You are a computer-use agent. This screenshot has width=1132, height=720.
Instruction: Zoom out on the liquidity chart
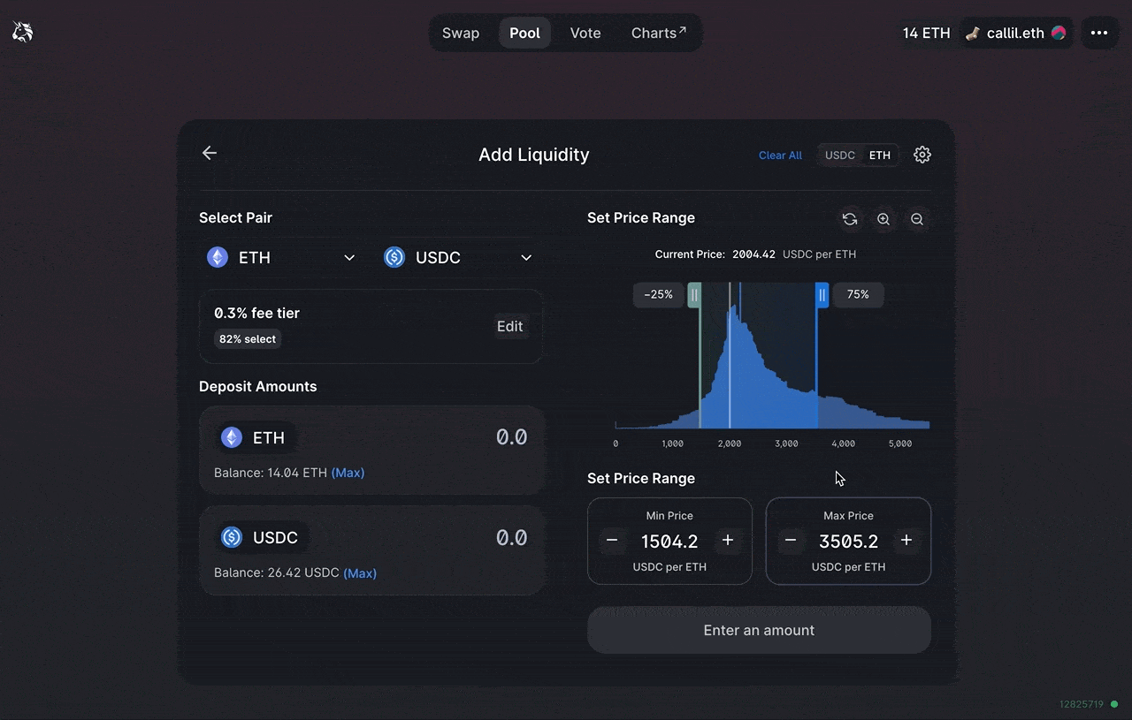click(917, 219)
